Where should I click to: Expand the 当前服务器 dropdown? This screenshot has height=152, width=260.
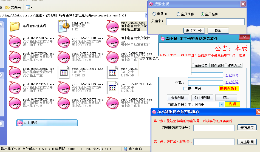[x=222, y=105]
